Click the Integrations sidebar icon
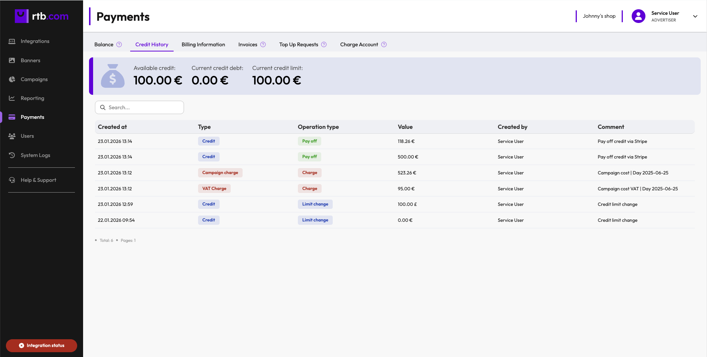The width and height of the screenshot is (707, 357). tap(12, 41)
